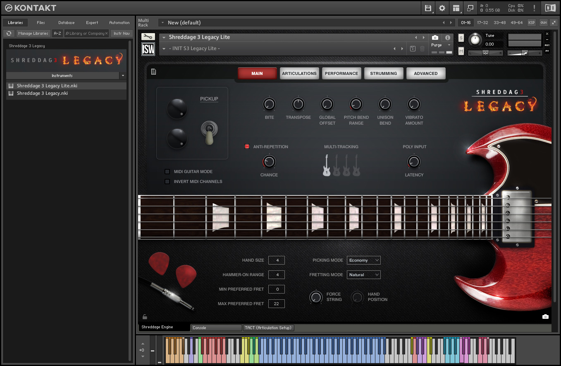Click the exclamation panic button
This screenshot has width=561, height=366.
point(535,8)
